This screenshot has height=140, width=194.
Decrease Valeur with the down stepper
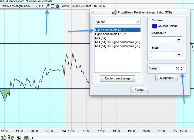pos(182,70)
